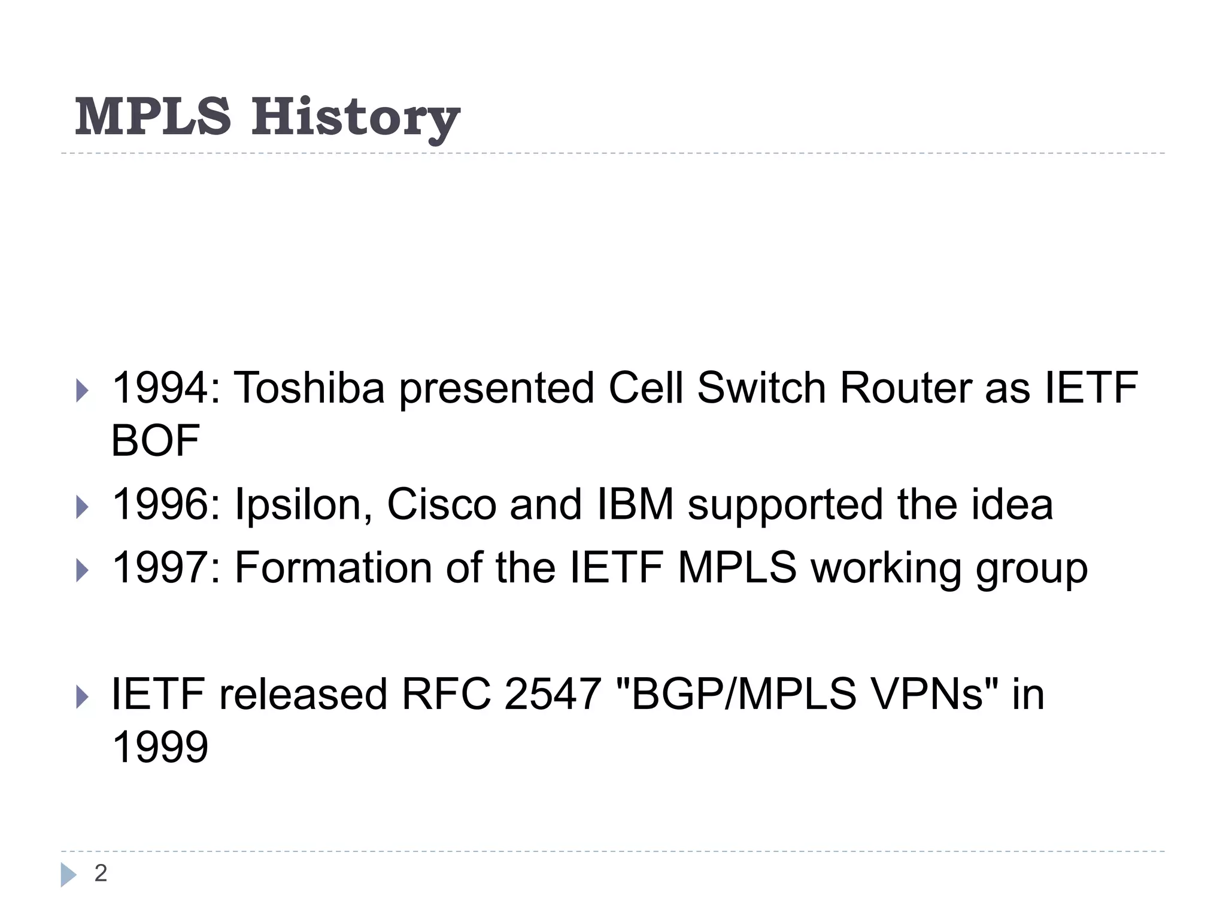Click the footer triangle next to the page number

[69, 875]
